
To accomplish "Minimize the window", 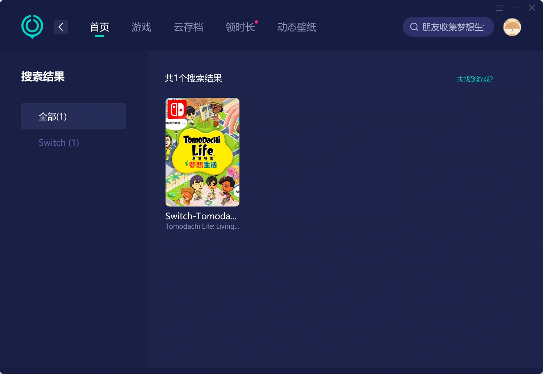I will pyautogui.click(x=516, y=8).
